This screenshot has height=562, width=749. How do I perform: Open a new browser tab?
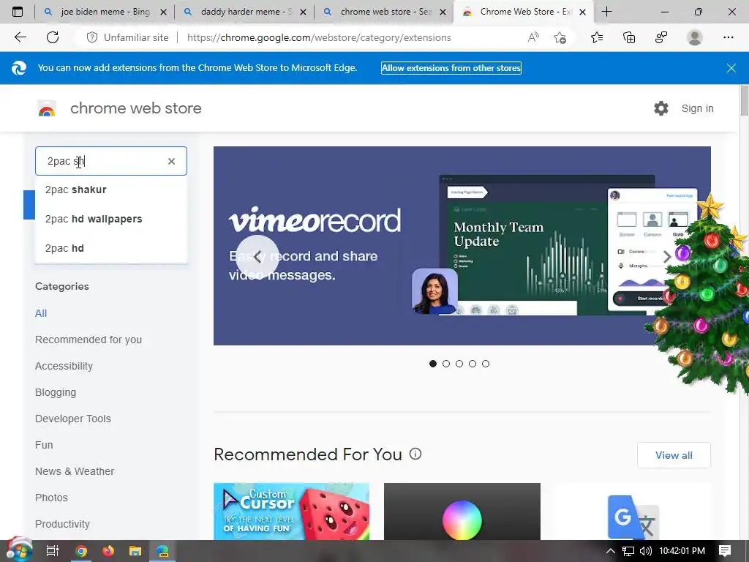[606, 12]
